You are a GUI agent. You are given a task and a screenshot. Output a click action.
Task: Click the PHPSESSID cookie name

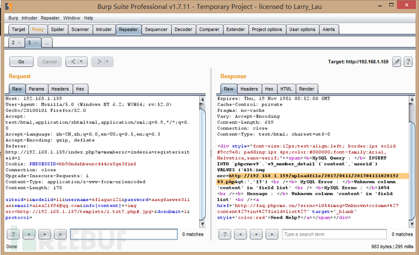pos(43,164)
